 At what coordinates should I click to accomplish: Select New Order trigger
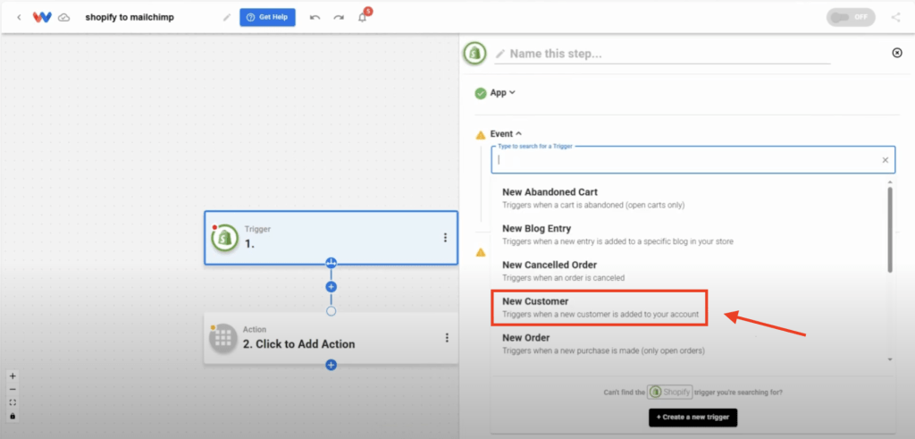click(x=689, y=344)
